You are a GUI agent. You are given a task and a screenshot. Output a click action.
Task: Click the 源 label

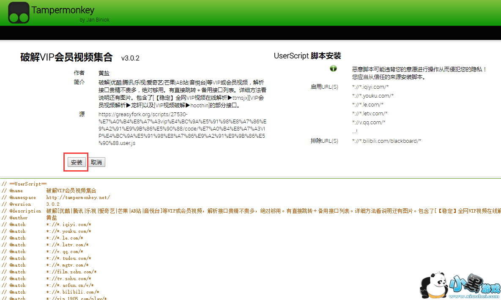pyautogui.click(x=82, y=114)
